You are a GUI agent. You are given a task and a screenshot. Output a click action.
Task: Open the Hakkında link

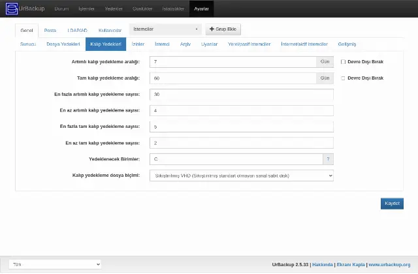(x=323, y=265)
